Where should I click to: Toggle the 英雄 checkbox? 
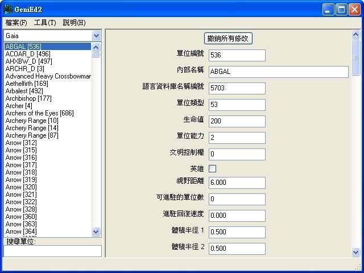pos(212,168)
